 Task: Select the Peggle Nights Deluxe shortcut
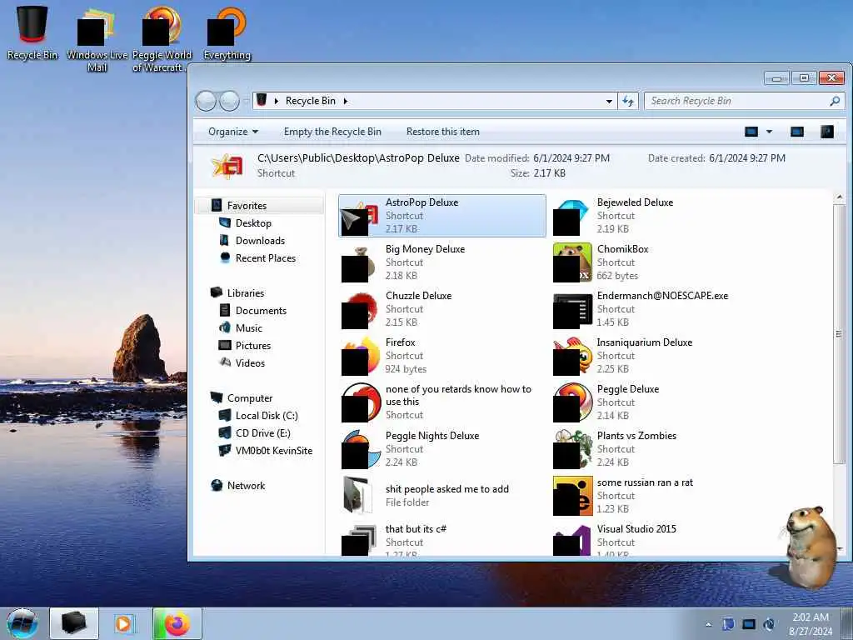[x=441, y=449]
